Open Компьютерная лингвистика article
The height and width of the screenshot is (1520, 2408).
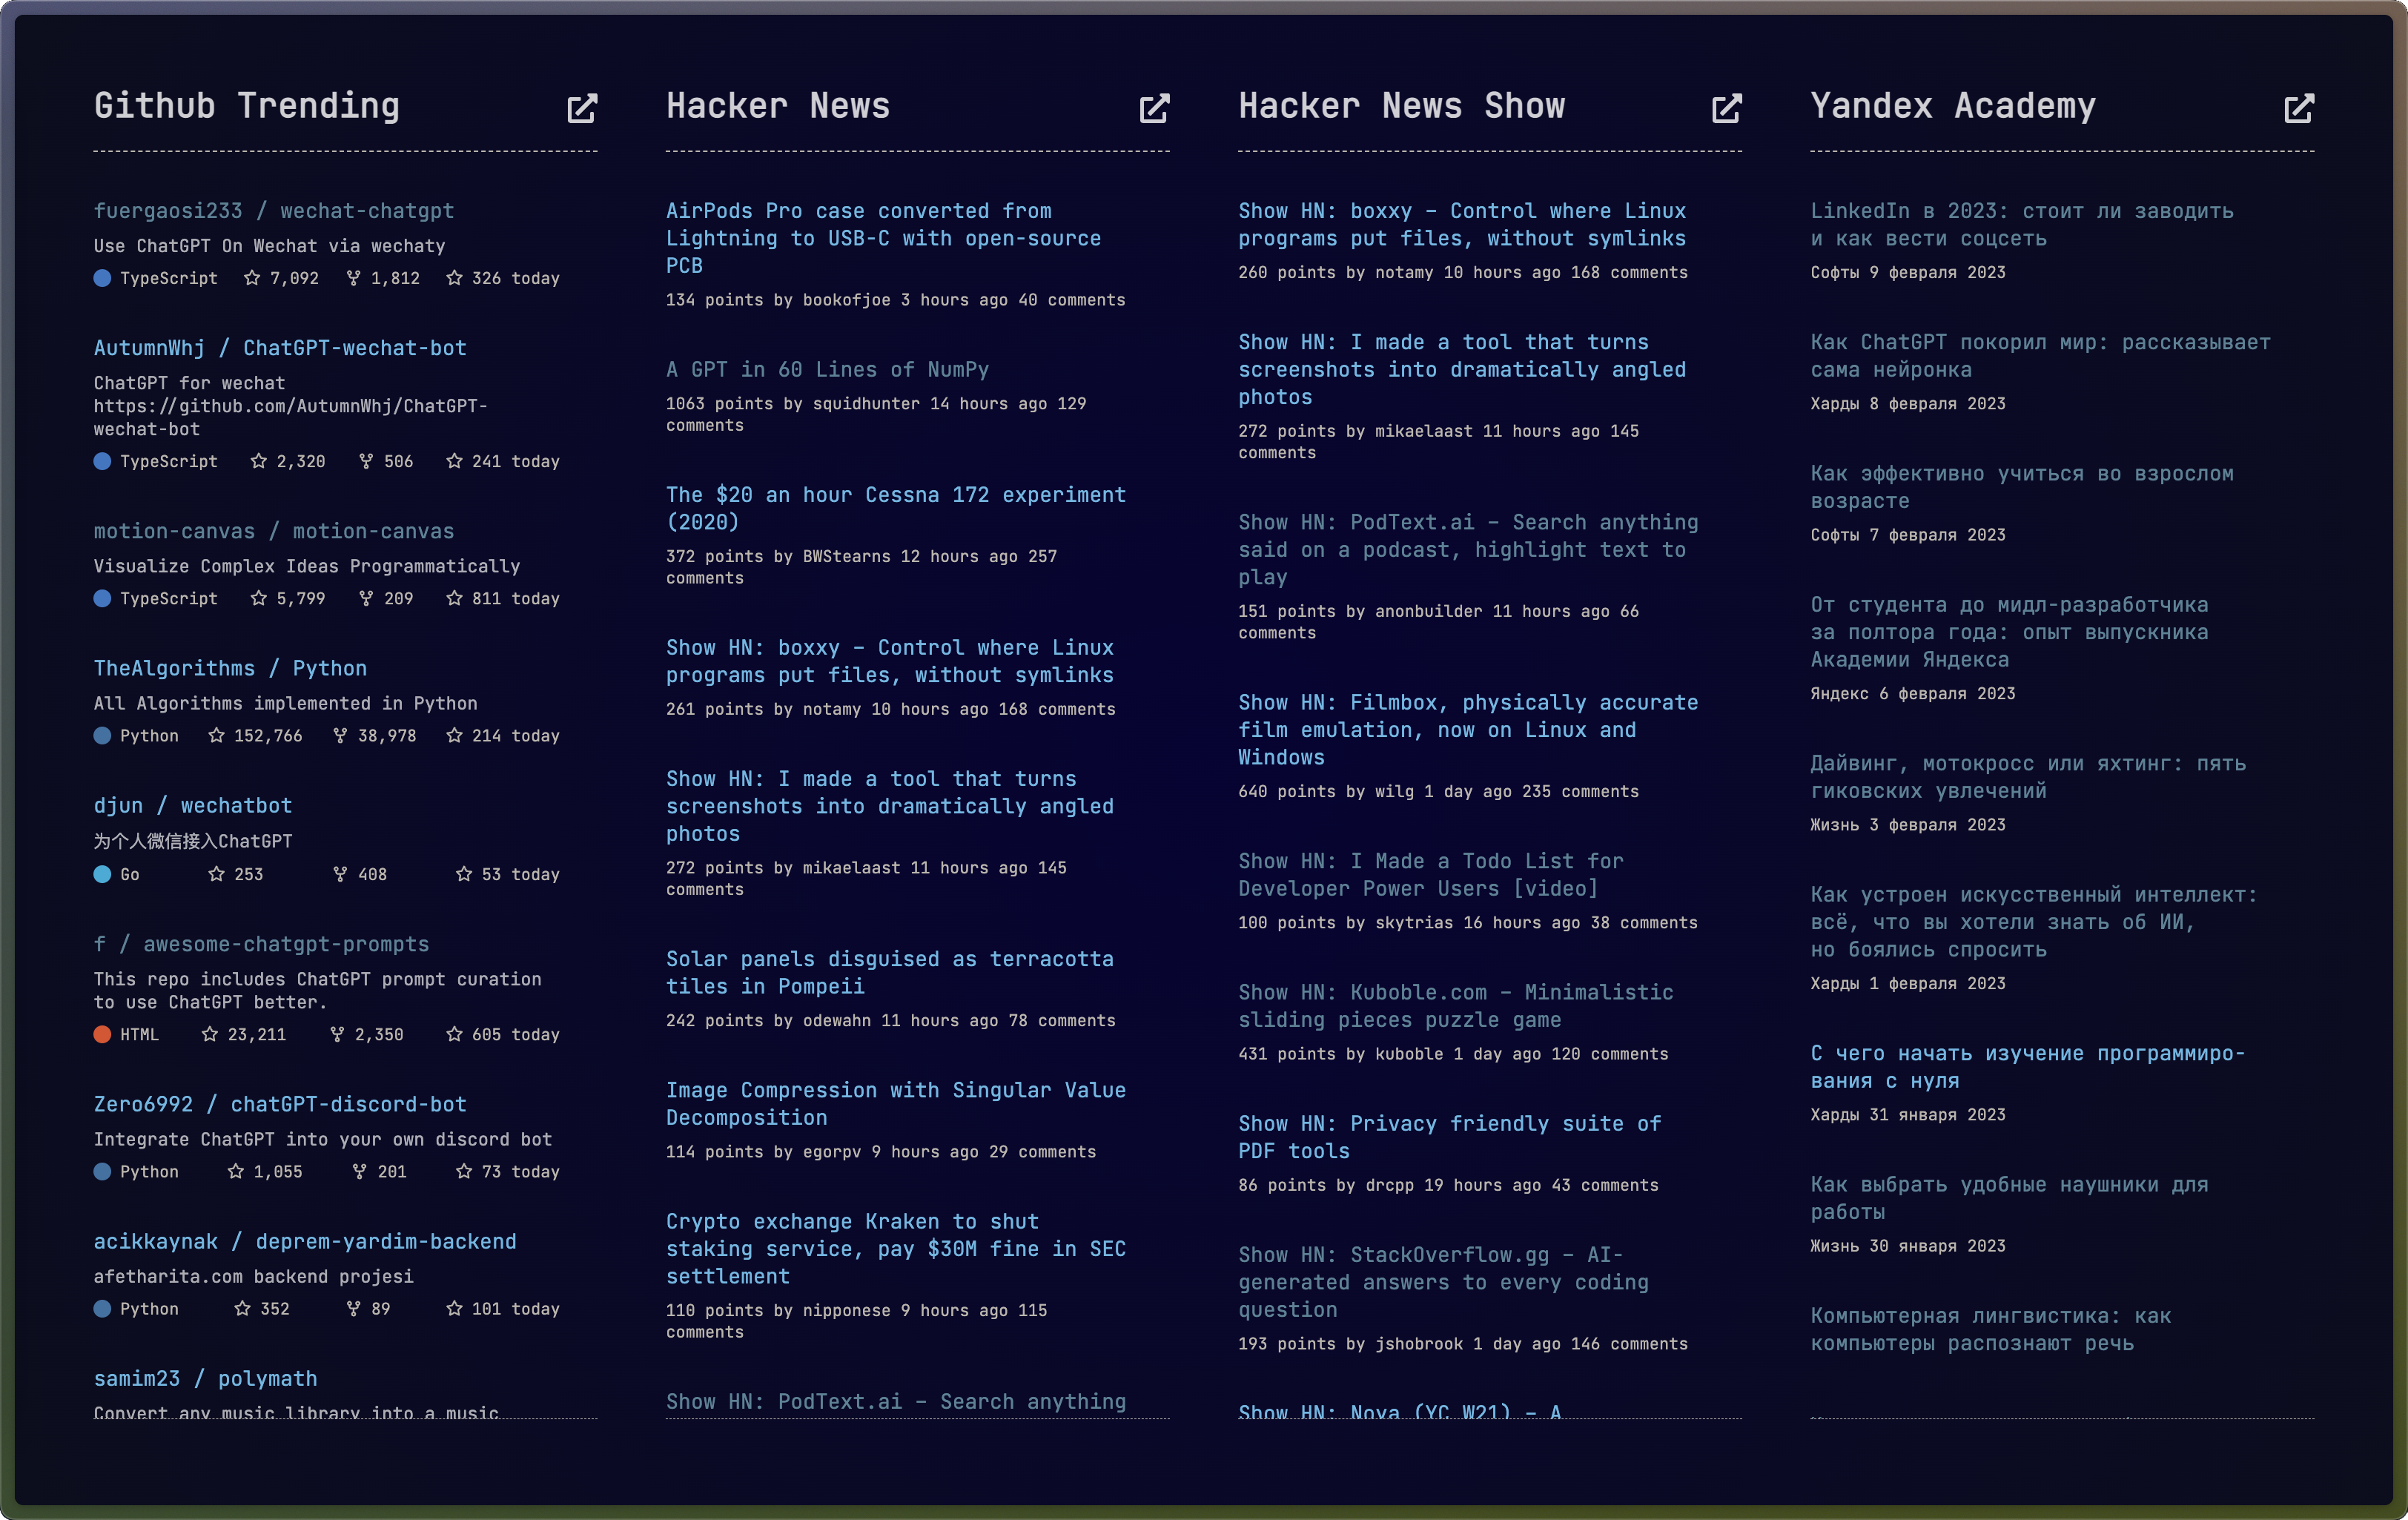click(1990, 1329)
